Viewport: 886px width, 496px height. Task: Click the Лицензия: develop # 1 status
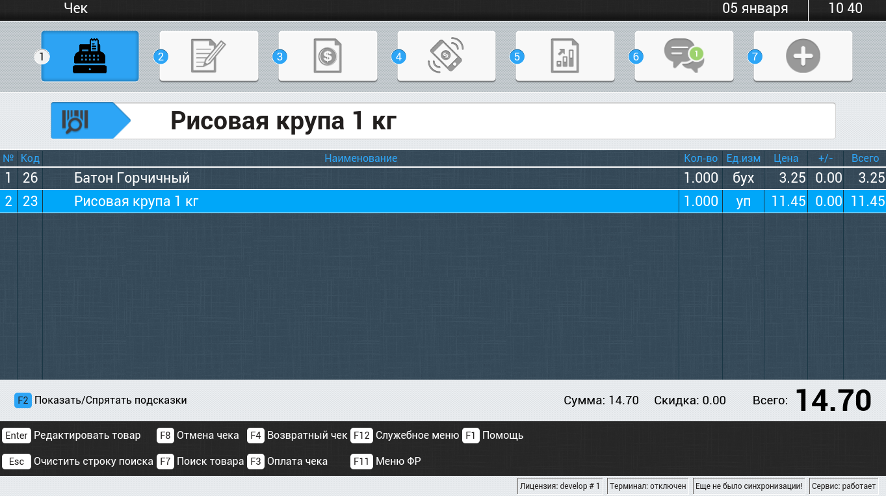pos(560,486)
